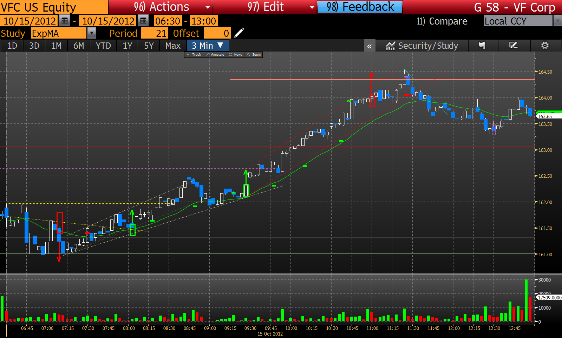Click the end time field 13:00
The width and height of the screenshot is (562, 338).
203,21
